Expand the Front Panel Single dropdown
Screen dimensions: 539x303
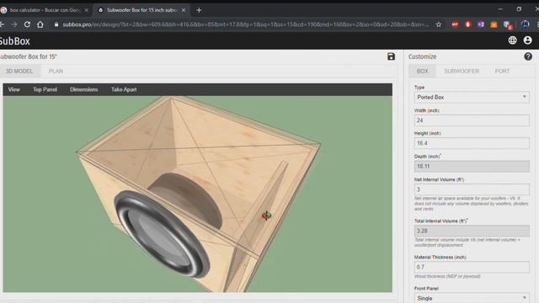tap(472, 298)
